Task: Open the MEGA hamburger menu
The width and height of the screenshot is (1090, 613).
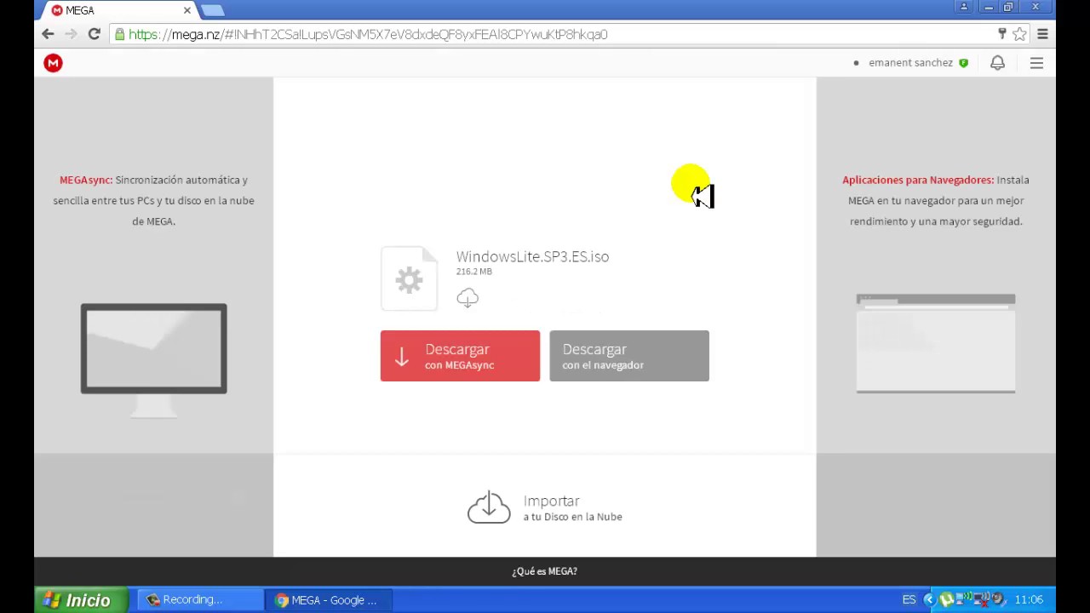Action: point(1036,63)
